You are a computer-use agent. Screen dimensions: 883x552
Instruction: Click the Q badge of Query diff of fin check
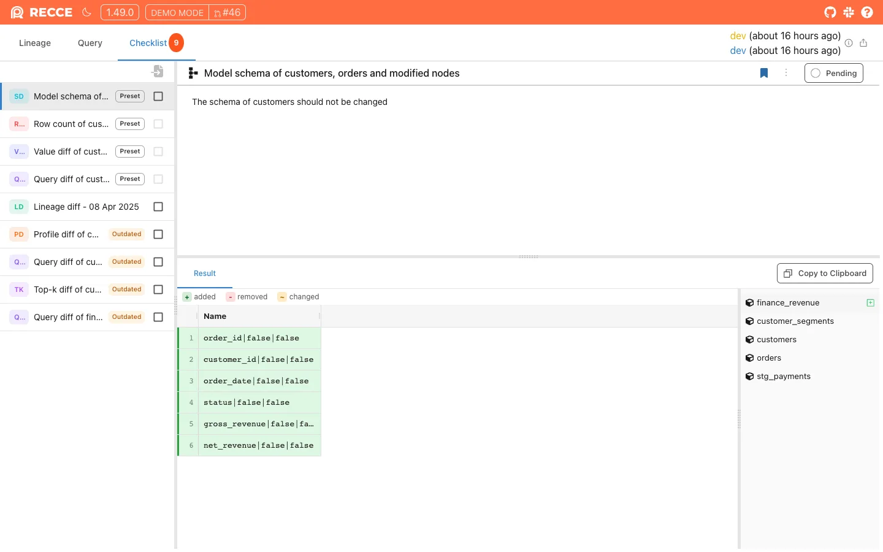[x=19, y=317]
